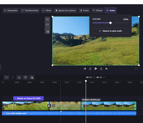Image resolution: width=143 pixels, height=123 pixels.
Task: Click the bottom picture-in-picture icon beside preview
Action: [x=47, y=31]
